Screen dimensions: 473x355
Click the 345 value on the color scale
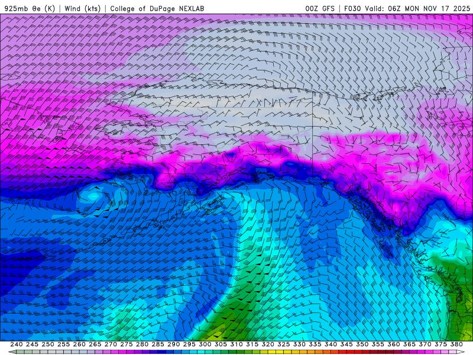coord(346,344)
